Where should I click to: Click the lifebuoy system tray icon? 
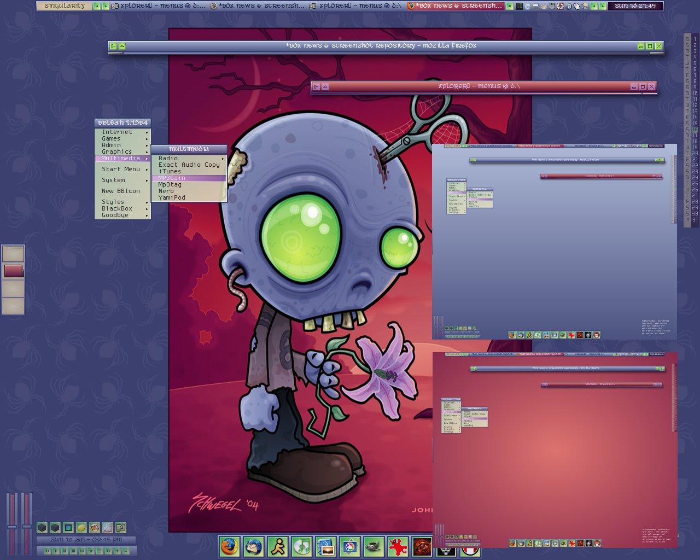[x=560, y=6]
